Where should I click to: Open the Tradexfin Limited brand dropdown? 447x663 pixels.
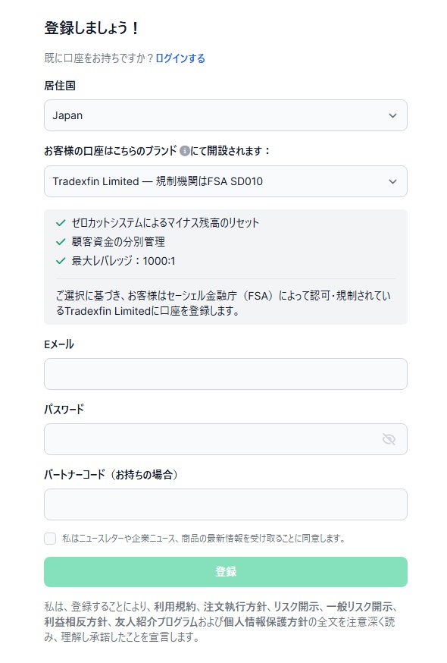[x=223, y=181]
